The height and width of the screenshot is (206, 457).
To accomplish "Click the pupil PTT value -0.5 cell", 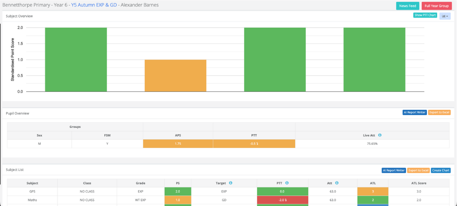I will click(x=254, y=144).
